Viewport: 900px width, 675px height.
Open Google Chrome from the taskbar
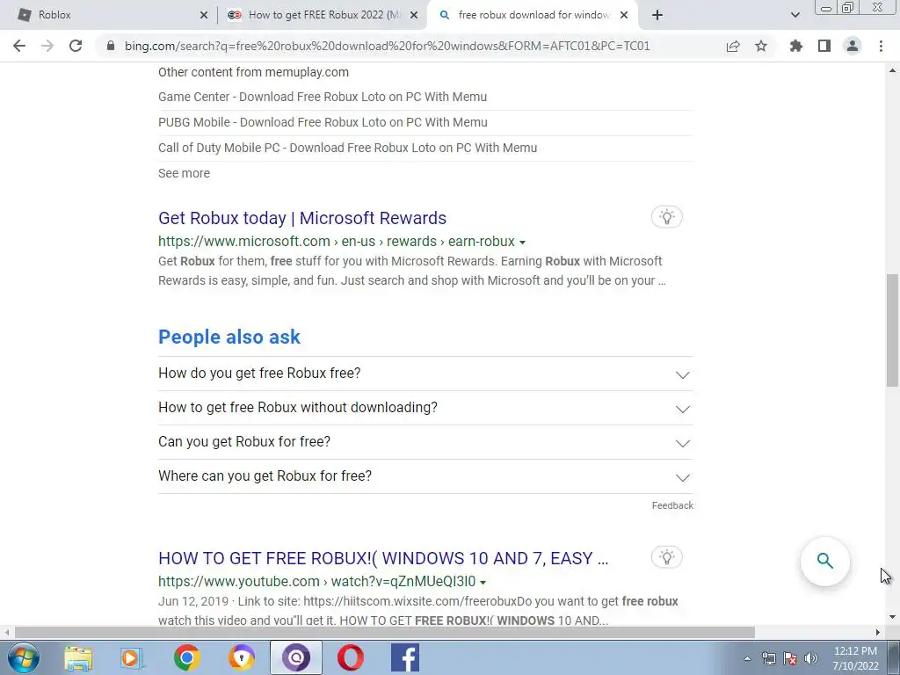point(186,657)
